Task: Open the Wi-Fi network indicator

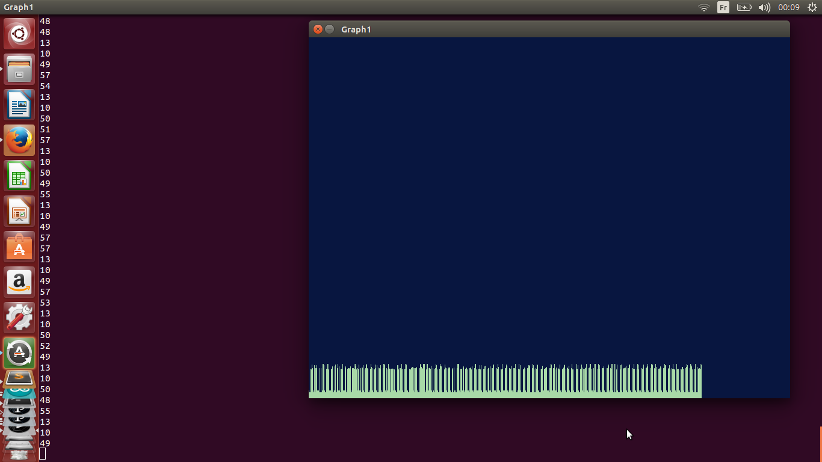Action: (704, 7)
